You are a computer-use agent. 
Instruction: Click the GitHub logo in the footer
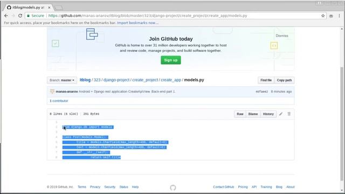(173, 188)
